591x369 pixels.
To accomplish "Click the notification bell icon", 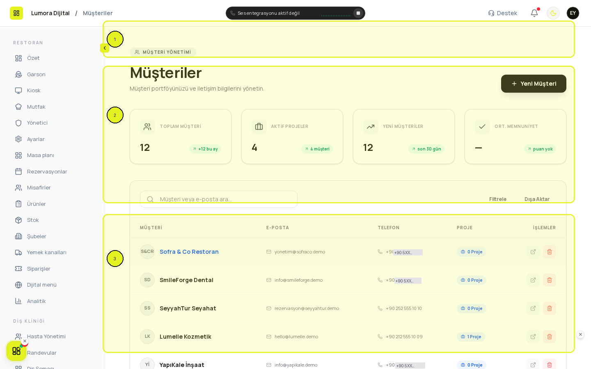I will pyautogui.click(x=534, y=13).
